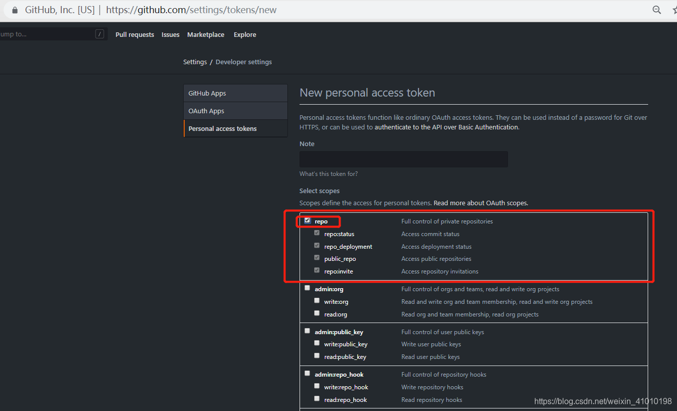The height and width of the screenshot is (411, 677).
Task: Click the zoom magnifier icon in address bar
Action: (x=657, y=10)
